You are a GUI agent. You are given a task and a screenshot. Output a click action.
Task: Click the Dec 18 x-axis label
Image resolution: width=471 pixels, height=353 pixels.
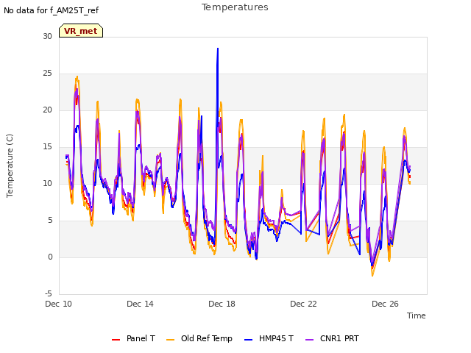(222, 304)
